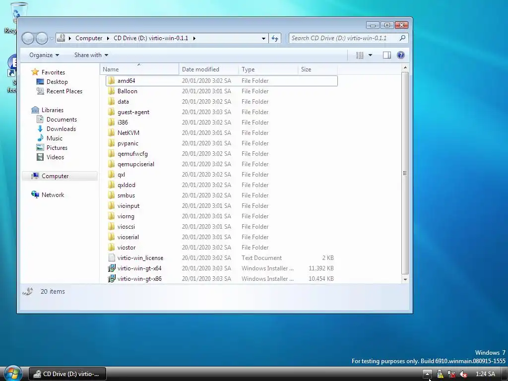The height and width of the screenshot is (381, 508).
Task: Select the amd64 folder icon
Action: (x=112, y=81)
